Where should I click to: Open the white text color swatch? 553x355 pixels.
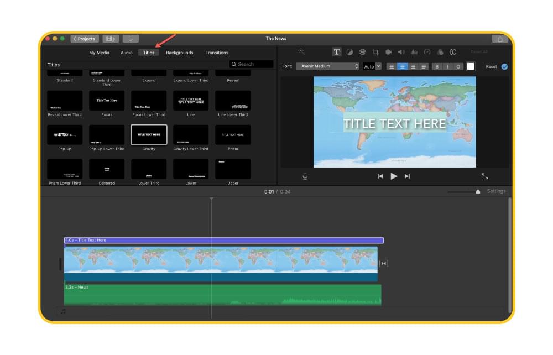click(471, 66)
